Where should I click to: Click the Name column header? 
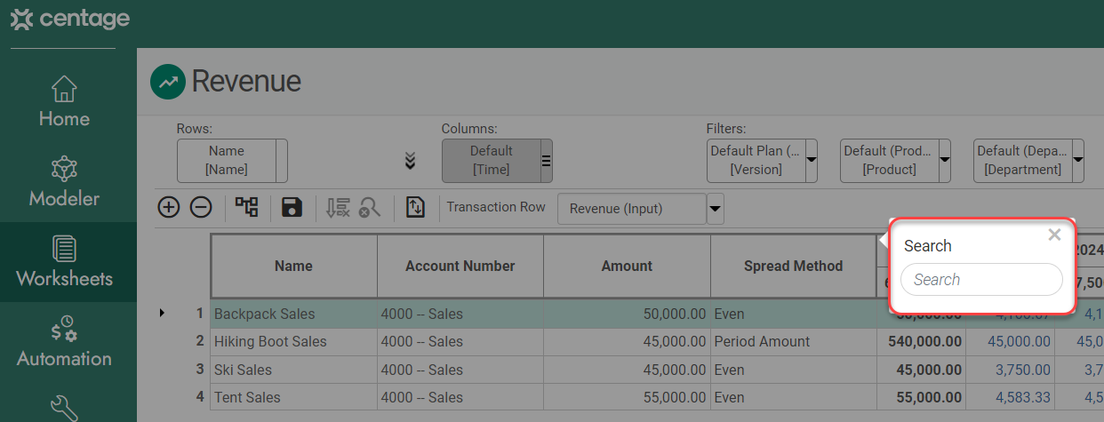tap(293, 266)
